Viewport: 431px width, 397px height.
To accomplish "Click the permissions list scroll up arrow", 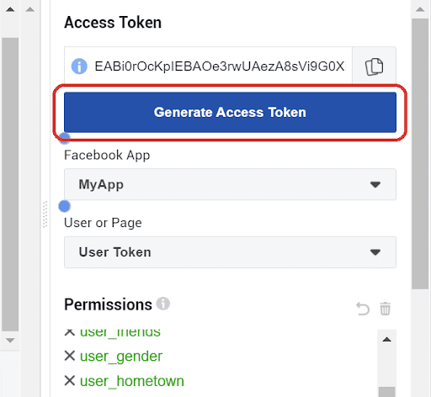I will [387, 340].
